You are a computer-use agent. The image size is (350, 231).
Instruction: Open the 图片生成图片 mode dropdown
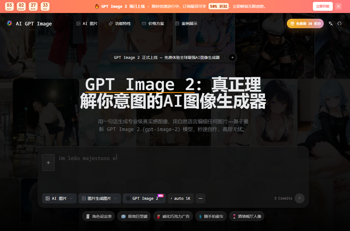click(x=99, y=198)
